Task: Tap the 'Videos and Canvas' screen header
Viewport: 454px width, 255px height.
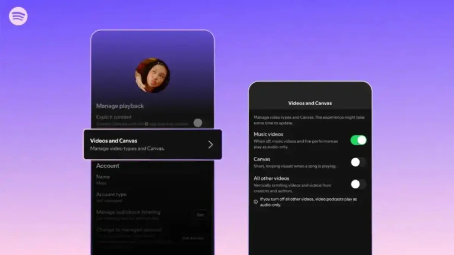Action: pyautogui.click(x=310, y=103)
